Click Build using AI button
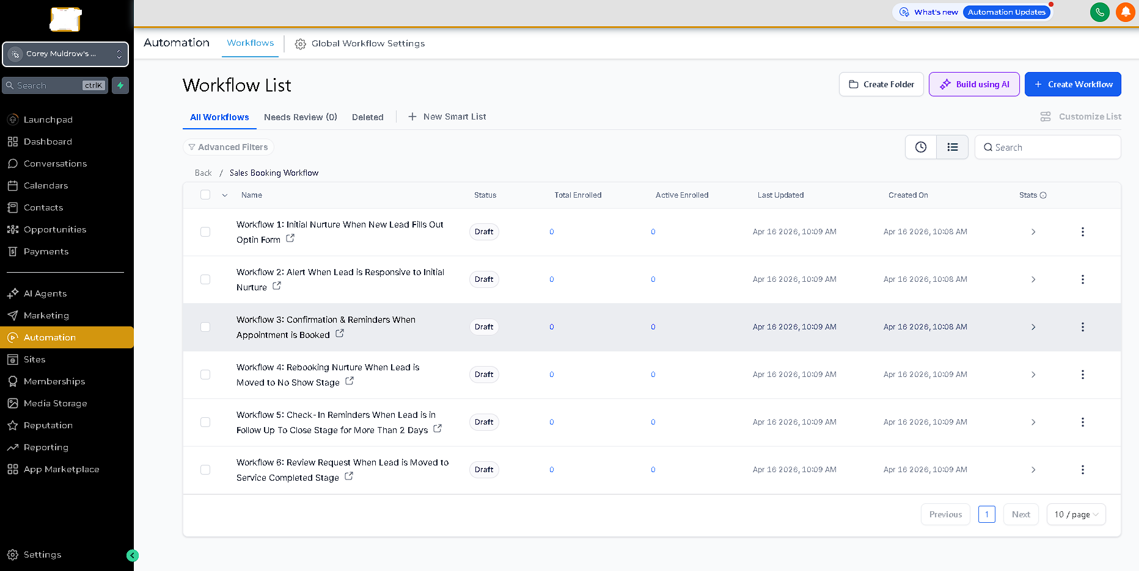 [974, 84]
